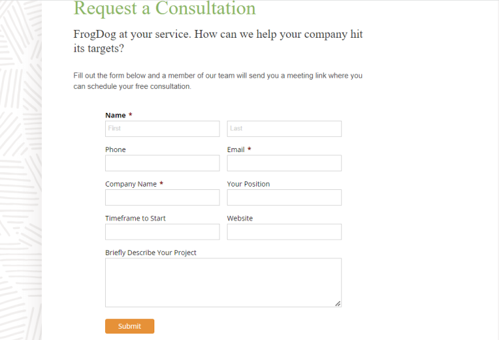Screen dimensions: 499x340
Task: Click the Email label text
Action: [236, 149]
